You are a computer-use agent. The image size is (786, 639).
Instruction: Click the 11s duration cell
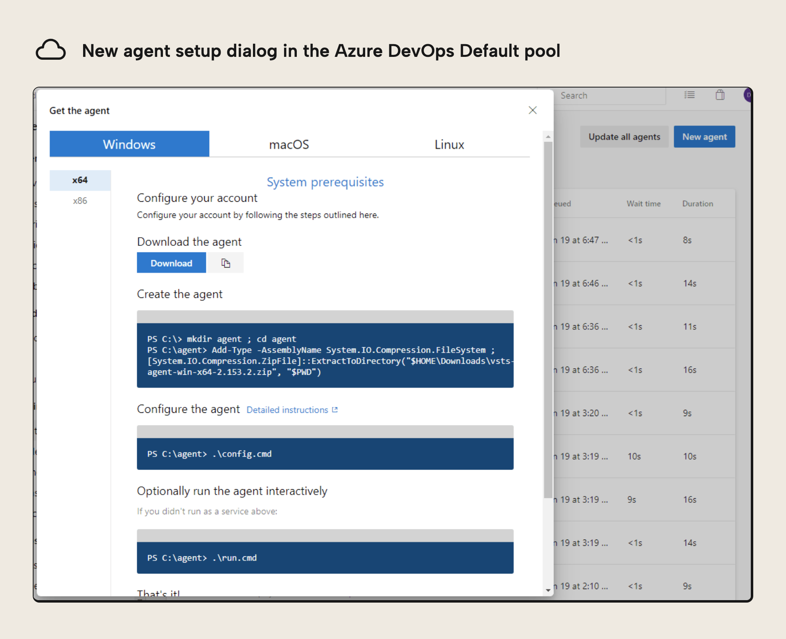coord(689,327)
